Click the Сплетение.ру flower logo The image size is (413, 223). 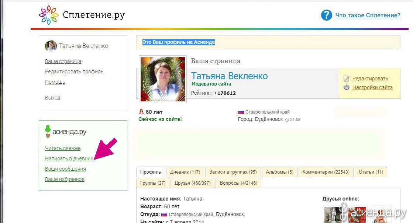(48, 15)
